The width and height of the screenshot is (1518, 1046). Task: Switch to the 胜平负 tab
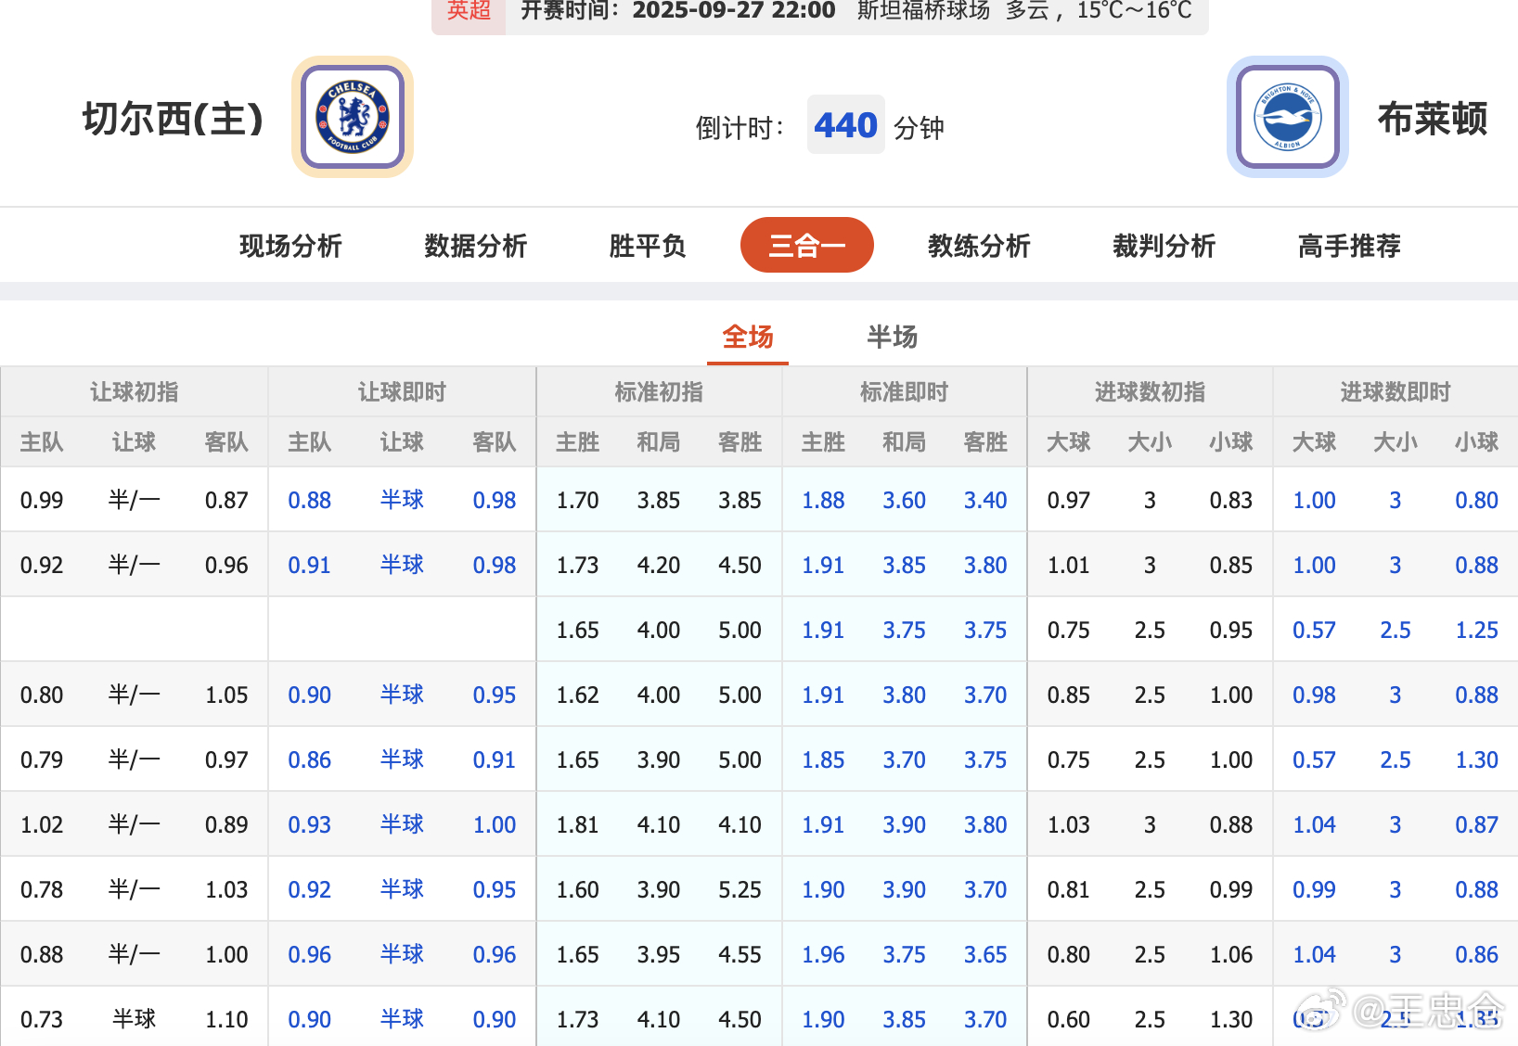pyautogui.click(x=647, y=246)
